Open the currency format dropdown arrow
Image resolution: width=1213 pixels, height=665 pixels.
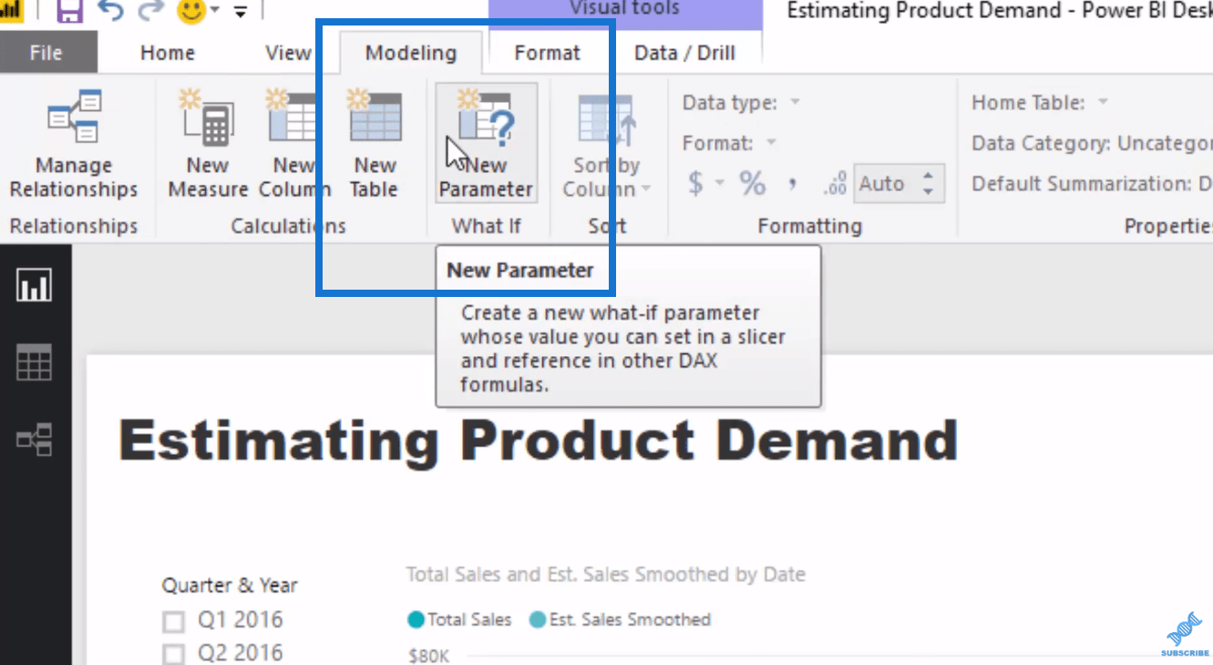[x=719, y=184]
